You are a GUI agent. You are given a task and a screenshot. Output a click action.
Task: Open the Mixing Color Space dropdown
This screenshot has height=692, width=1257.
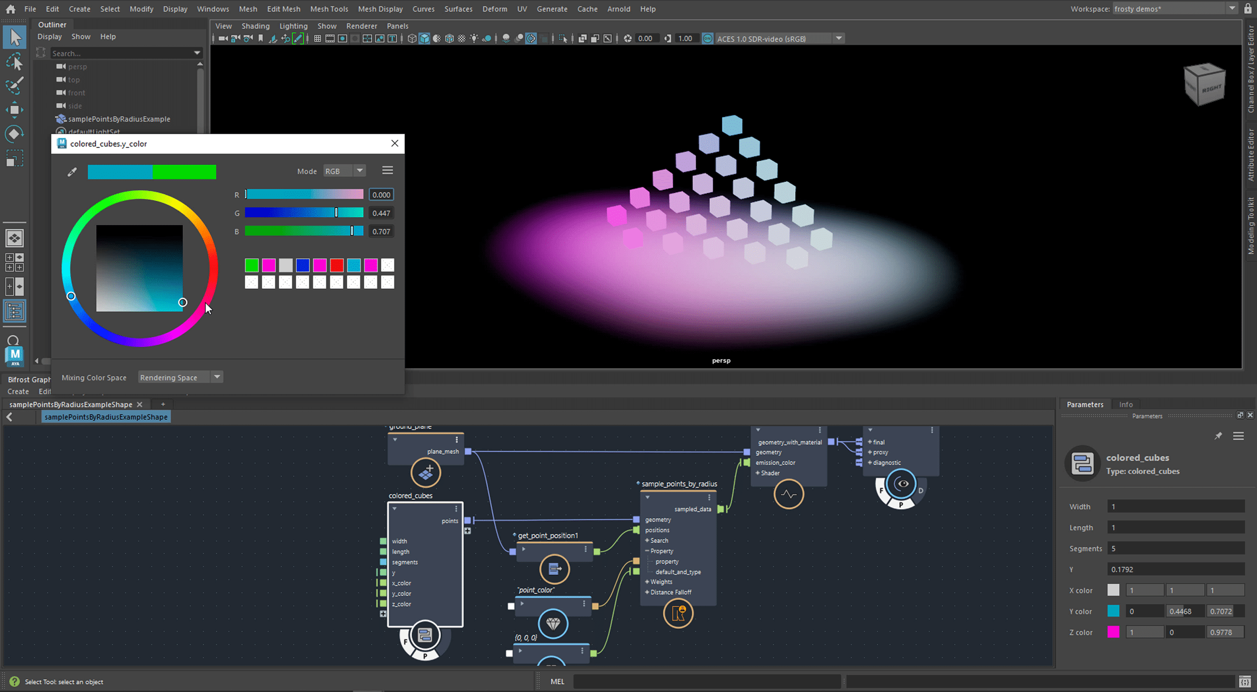coord(180,377)
